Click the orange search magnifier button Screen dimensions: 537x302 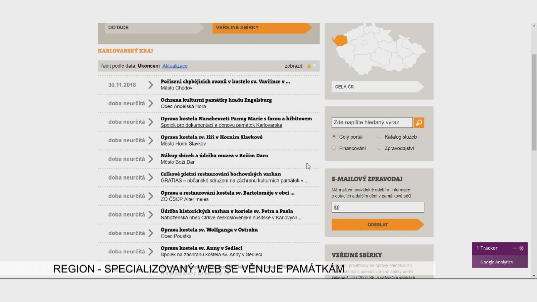(x=419, y=123)
